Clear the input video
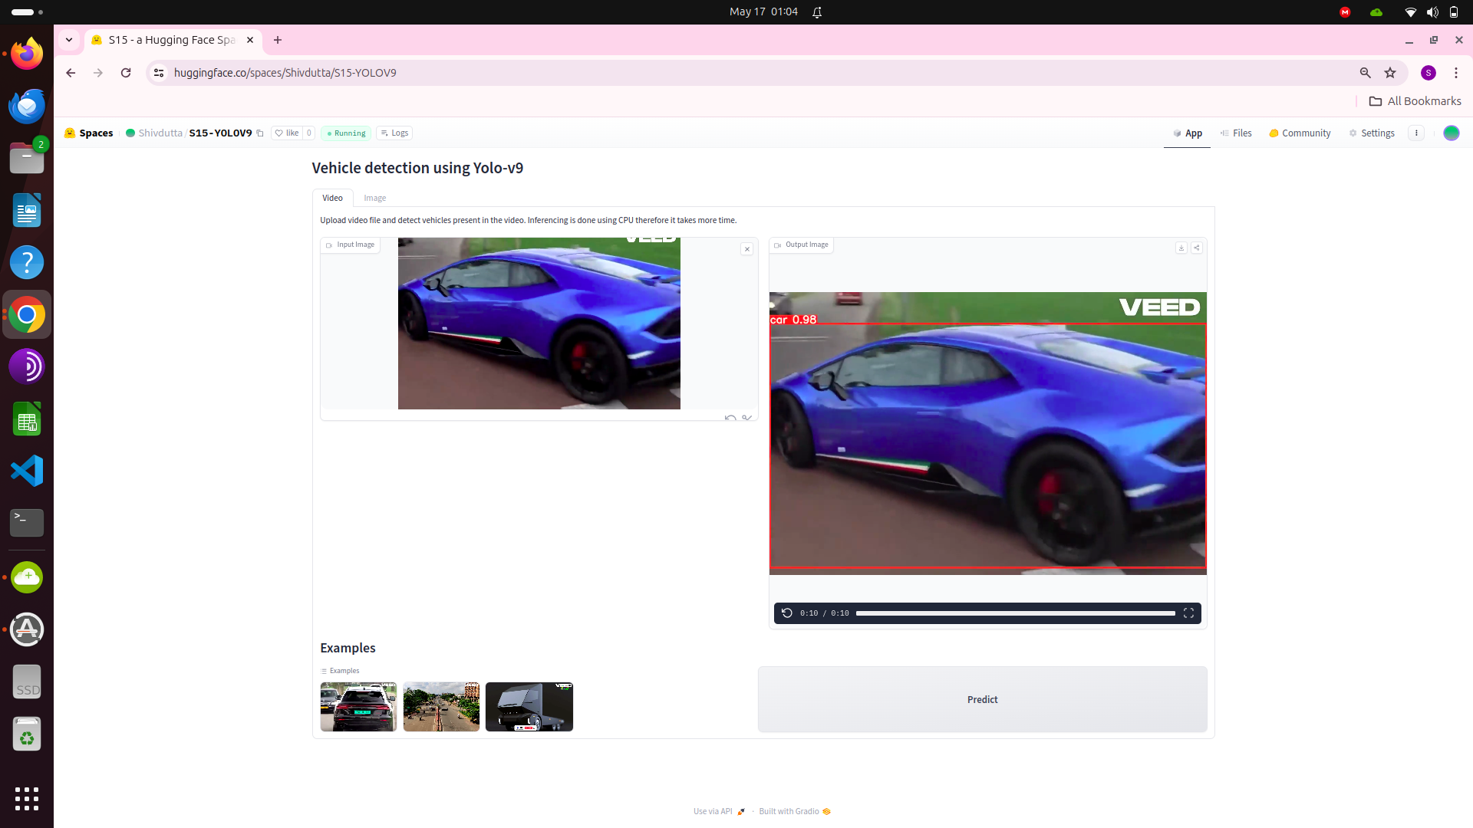Screen dimensions: 1473x828 pyautogui.click(x=746, y=249)
